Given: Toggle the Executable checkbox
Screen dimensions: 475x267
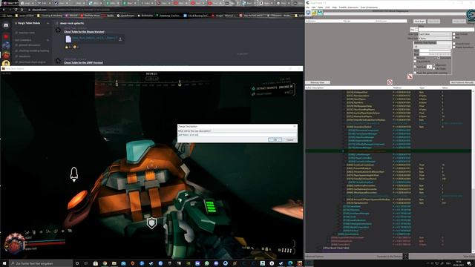Looking at the screenshot, I should 439,58.
